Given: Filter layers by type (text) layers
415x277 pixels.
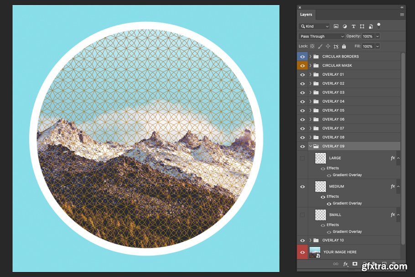Looking at the screenshot, I should click(353, 26).
